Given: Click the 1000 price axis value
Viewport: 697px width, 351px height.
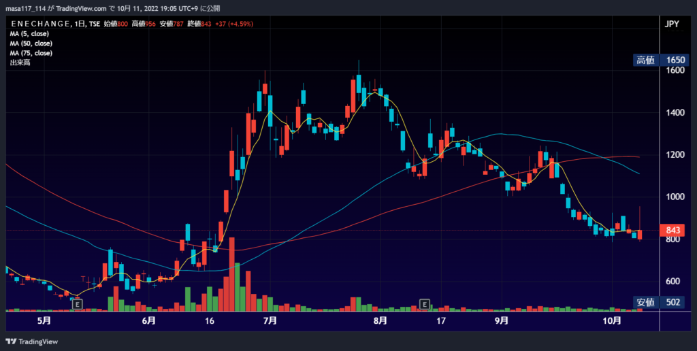Looking at the screenshot, I should pos(675,197).
